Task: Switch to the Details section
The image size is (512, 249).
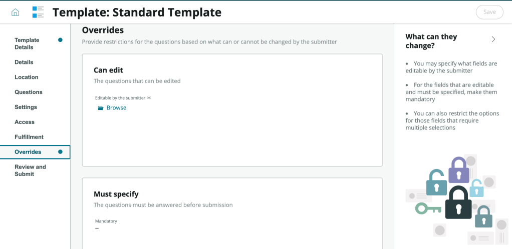Action: point(24,62)
